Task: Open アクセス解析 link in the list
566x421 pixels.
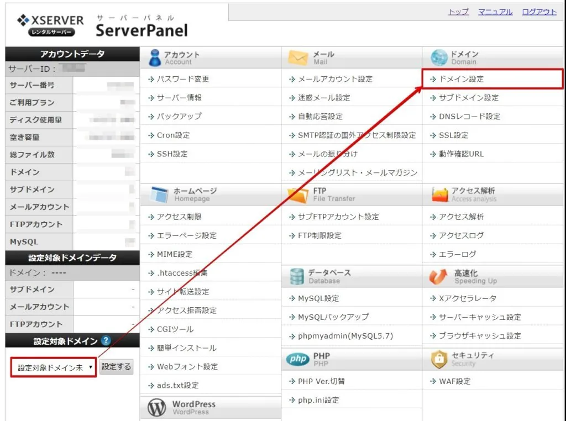Action: 461,217
